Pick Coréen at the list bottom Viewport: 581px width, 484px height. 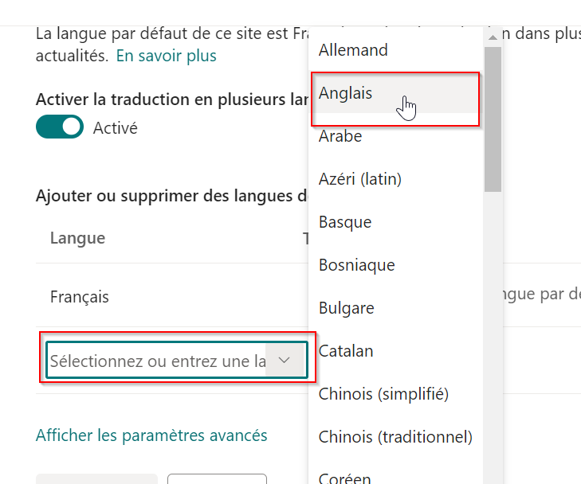pyautogui.click(x=345, y=478)
